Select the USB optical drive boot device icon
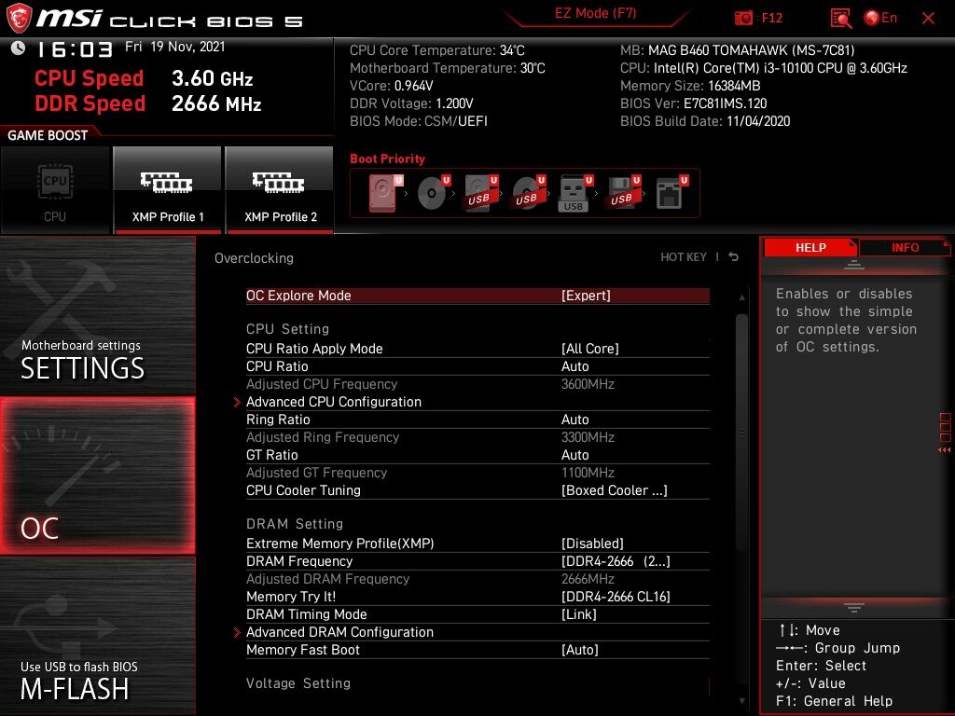This screenshot has width=955, height=716. coord(528,193)
